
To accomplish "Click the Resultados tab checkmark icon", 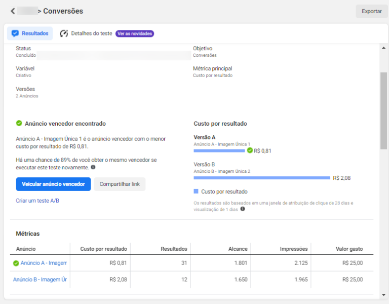I will [15, 33].
